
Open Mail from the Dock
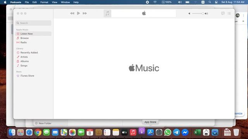coord(55,132)
